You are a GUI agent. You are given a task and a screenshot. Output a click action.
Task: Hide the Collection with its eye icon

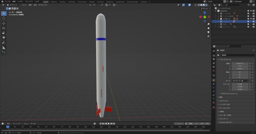click(x=251, y=11)
